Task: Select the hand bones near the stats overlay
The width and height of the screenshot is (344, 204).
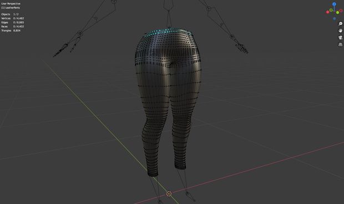Action: (66, 47)
